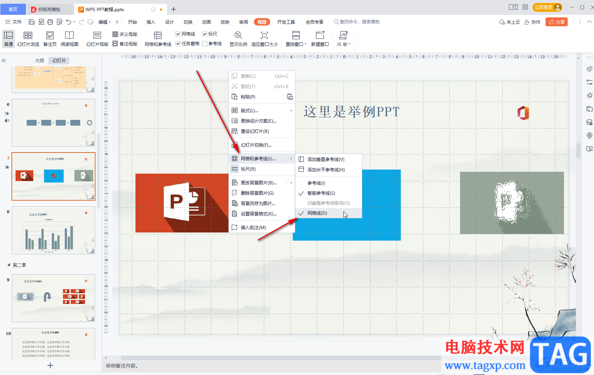The height and width of the screenshot is (375, 594).
Task: Click the search commands (查找命令) field
Action: pos(357,22)
